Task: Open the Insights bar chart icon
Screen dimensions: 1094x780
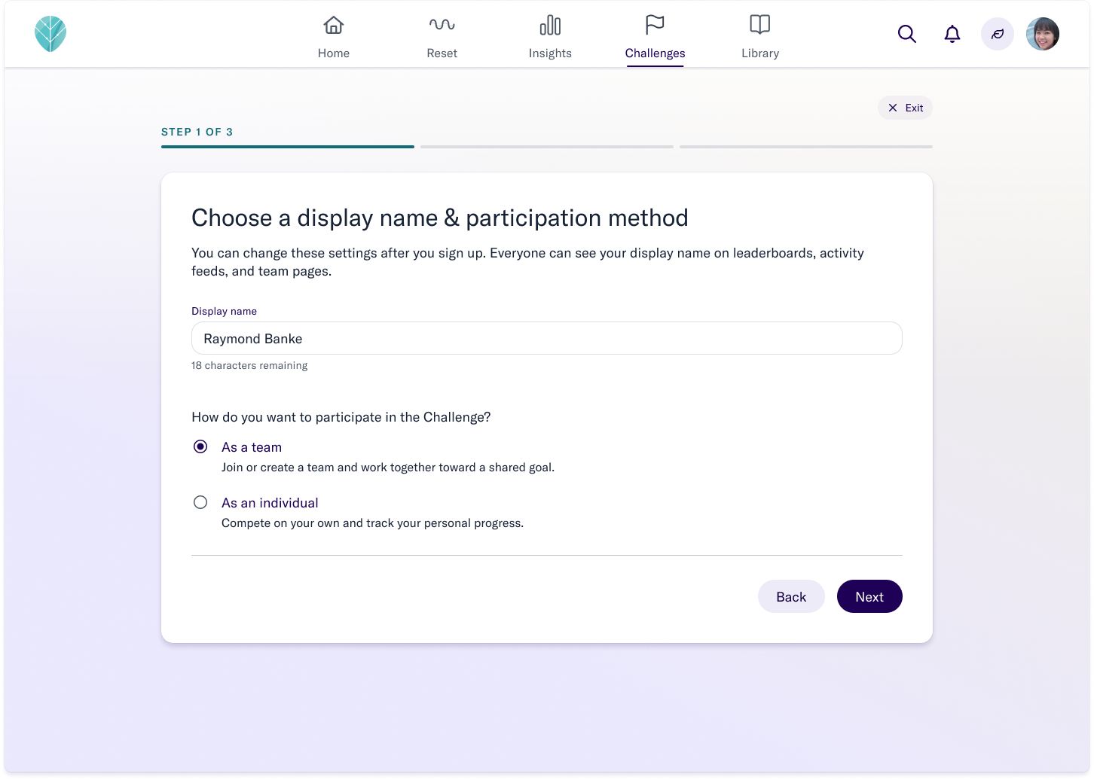Action: coord(550,26)
